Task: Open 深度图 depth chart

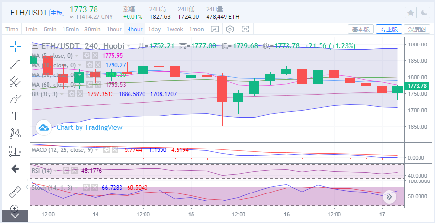Action: coord(417,29)
